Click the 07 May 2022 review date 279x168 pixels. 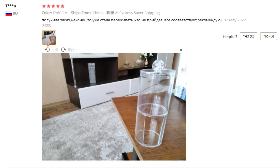(x=235, y=20)
